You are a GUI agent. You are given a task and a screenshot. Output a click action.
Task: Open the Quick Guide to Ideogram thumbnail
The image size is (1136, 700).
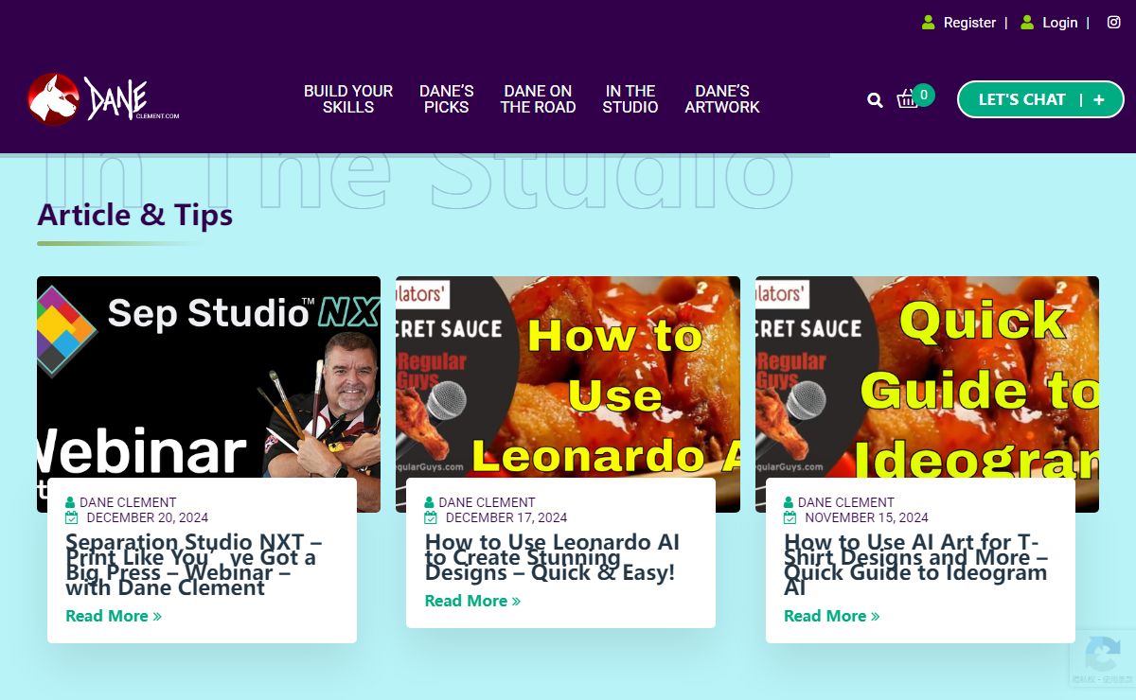pyautogui.click(x=927, y=378)
